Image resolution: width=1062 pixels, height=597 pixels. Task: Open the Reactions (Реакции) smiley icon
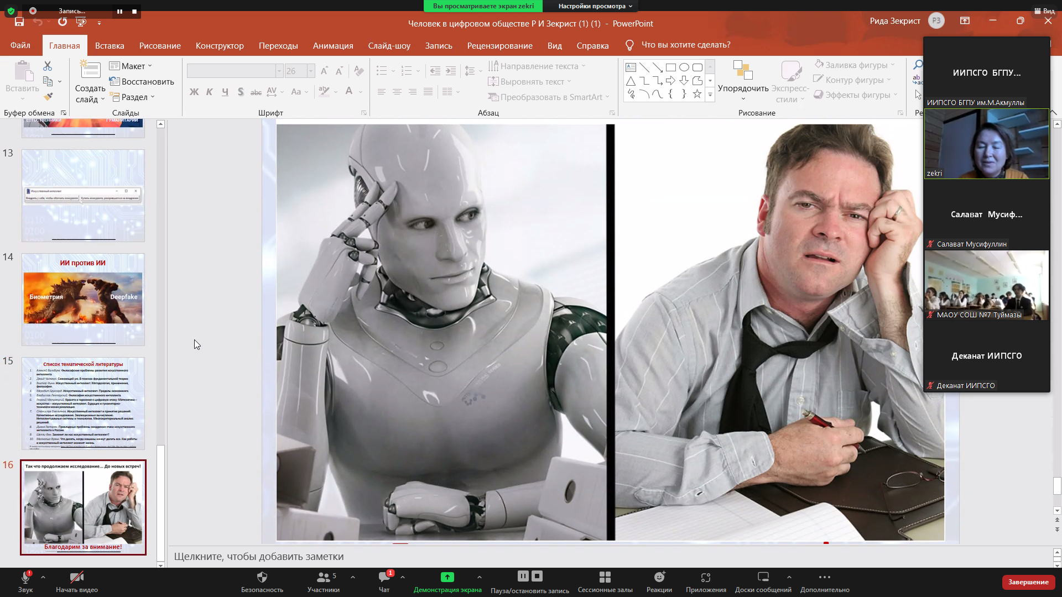pos(659,578)
